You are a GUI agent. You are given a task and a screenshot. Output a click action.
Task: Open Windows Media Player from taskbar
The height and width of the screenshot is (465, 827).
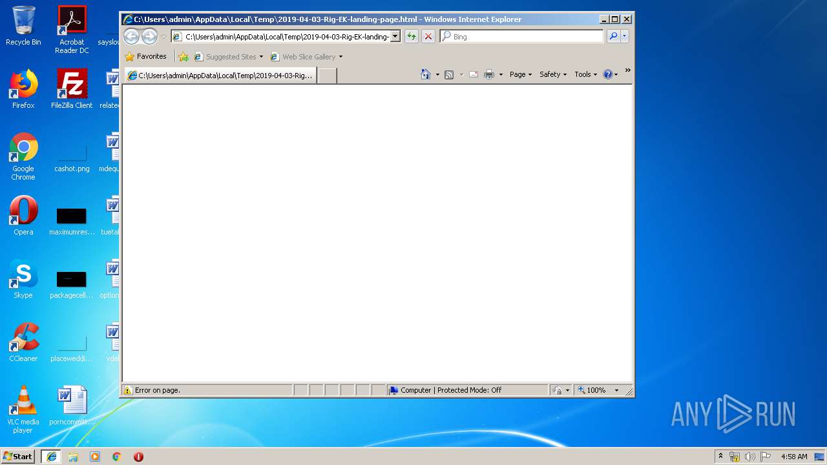click(95, 457)
